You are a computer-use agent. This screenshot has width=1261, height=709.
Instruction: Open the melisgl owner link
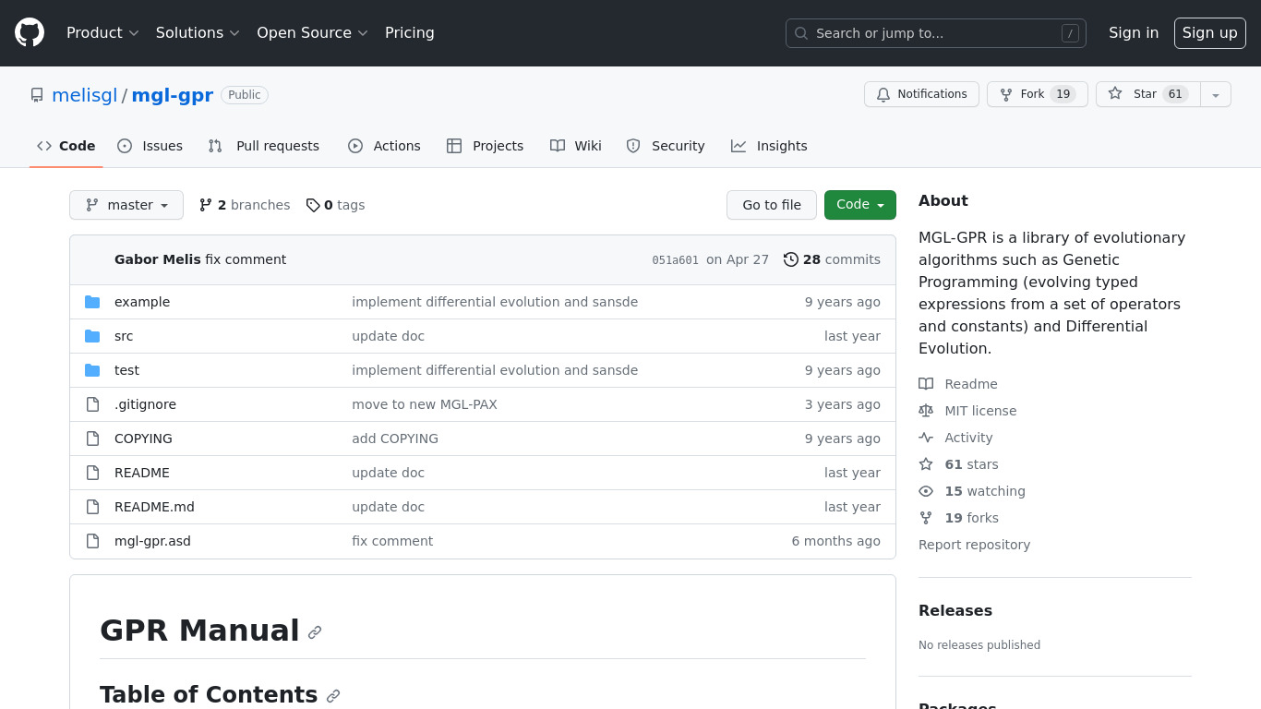(85, 95)
